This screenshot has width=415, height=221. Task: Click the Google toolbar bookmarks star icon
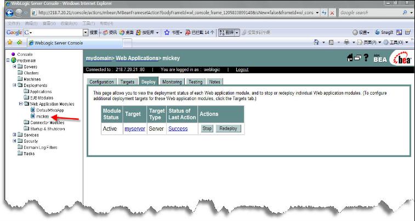(167, 32)
